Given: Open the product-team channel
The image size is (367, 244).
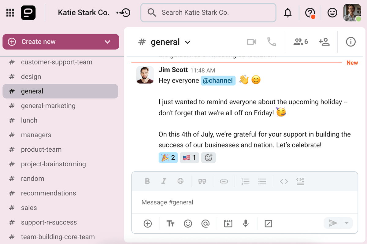Looking at the screenshot, I should point(41,150).
